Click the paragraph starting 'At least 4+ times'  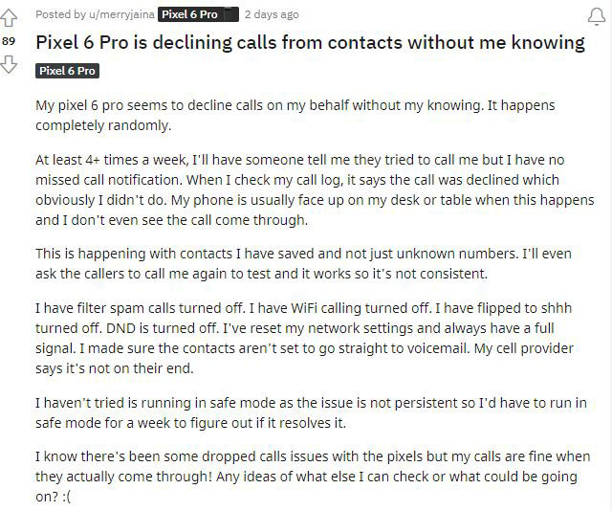(315, 189)
